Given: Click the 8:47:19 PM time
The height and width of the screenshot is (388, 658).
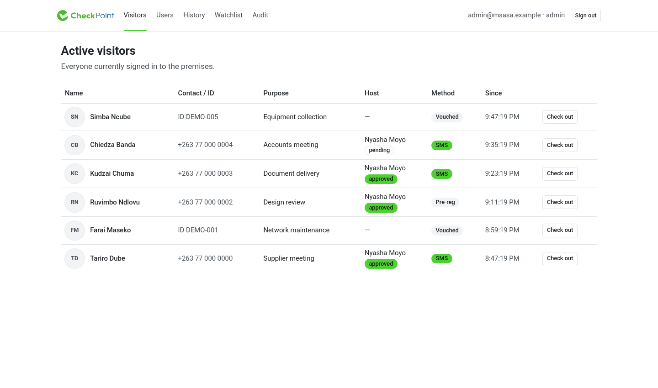Looking at the screenshot, I should [x=502, y=258].
